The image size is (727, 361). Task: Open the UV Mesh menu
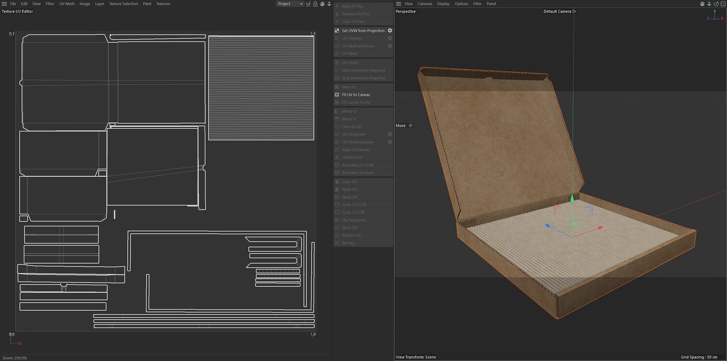pos(67,4)
